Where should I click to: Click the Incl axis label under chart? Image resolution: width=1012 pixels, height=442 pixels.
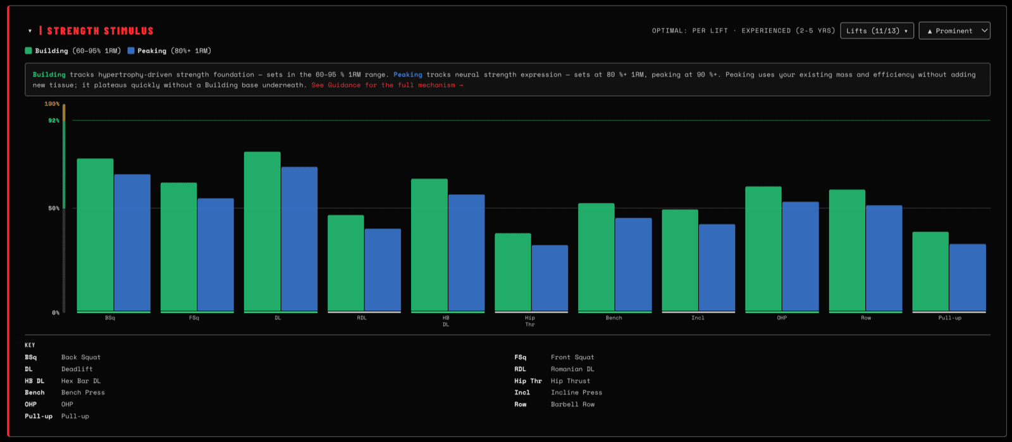coord(698,318)
